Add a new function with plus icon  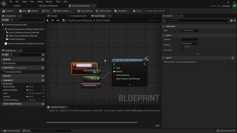[43, 68]
